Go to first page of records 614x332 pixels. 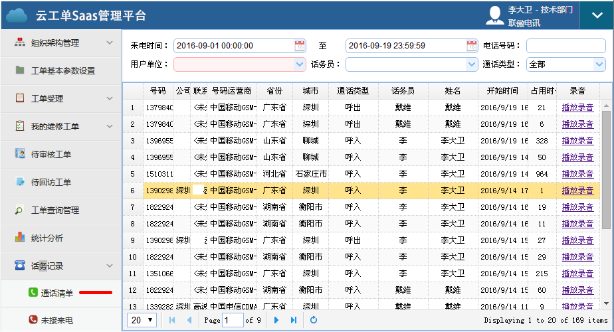click(172, 320)
